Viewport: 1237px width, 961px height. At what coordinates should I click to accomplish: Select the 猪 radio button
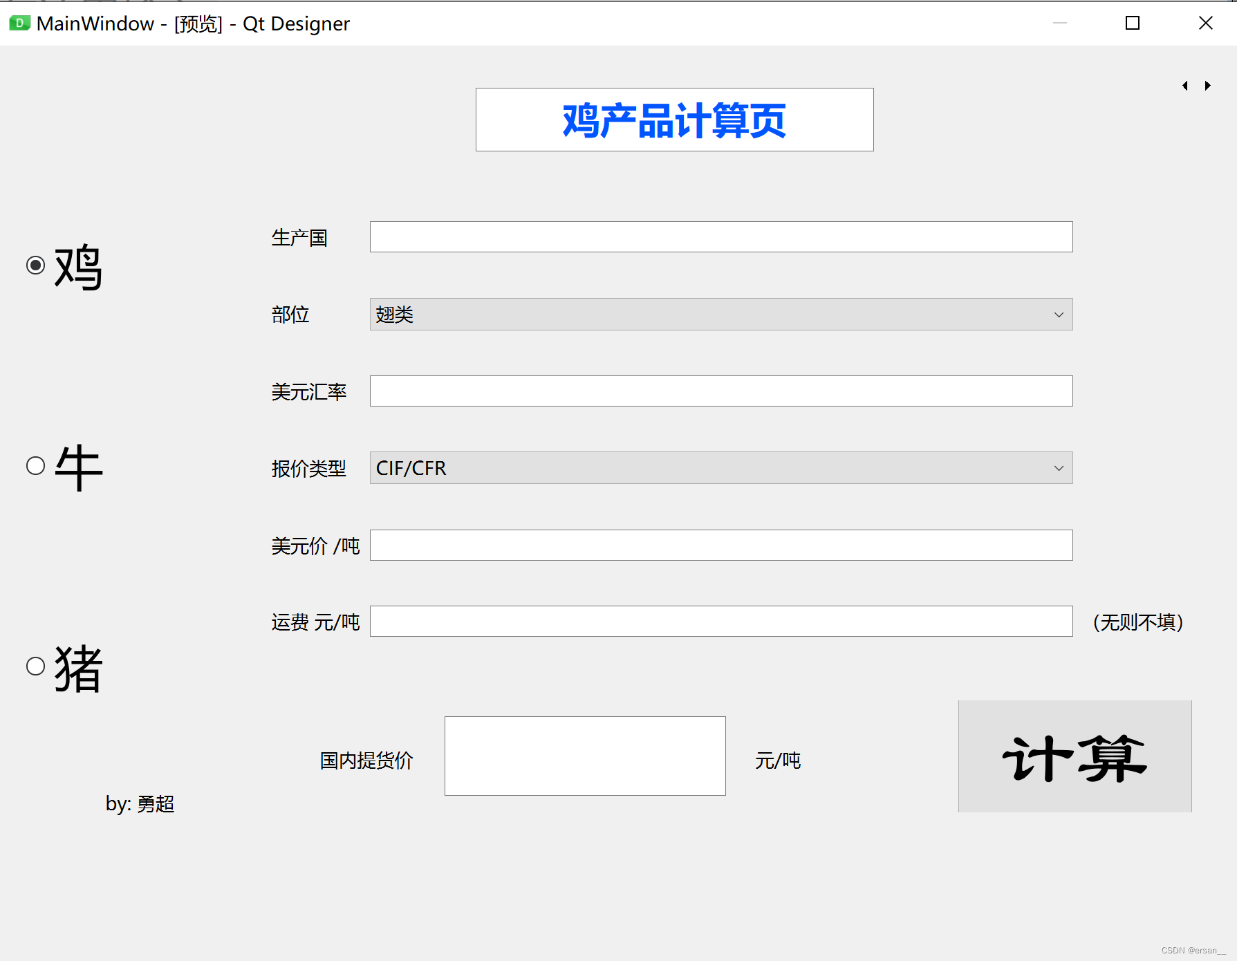pyautogui.click(x=35, y=666)
